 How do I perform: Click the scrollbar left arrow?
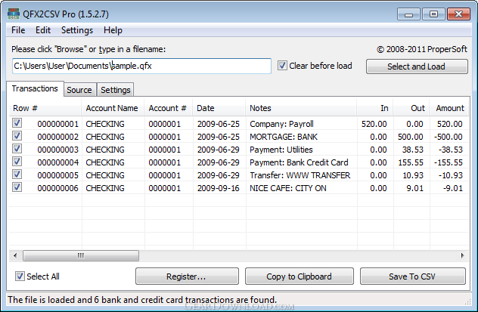point(15,255)
